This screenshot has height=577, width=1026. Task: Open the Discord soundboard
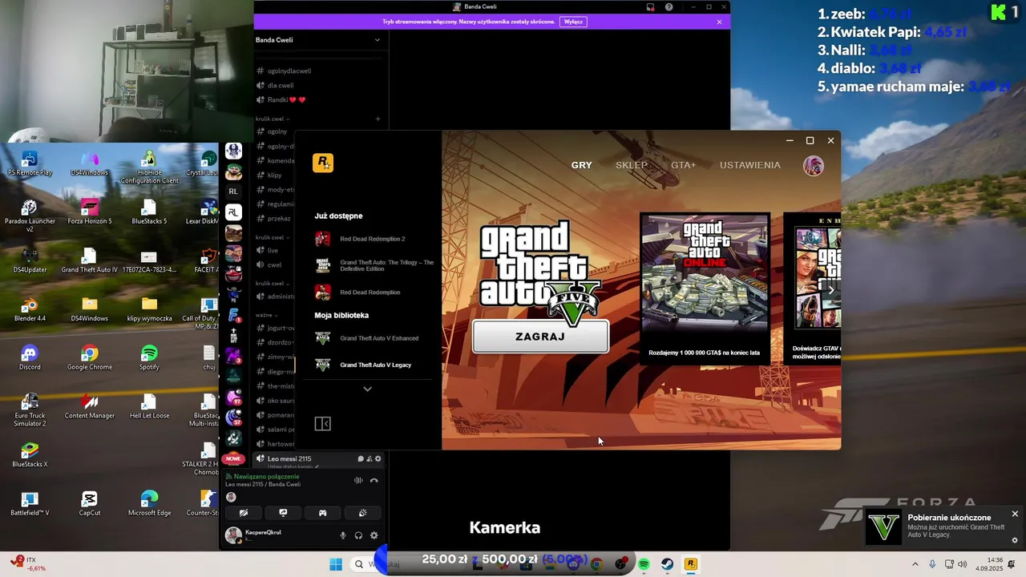coord(362,513)
